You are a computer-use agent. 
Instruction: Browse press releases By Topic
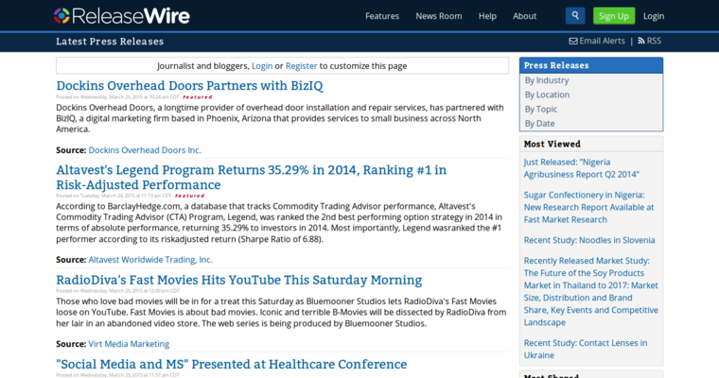coord(541,109)
